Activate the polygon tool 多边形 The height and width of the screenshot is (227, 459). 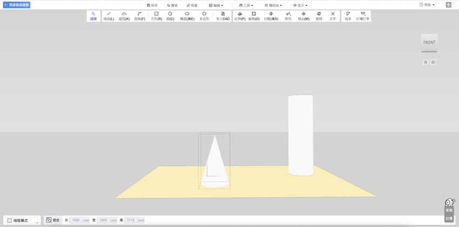pos(204,16)
